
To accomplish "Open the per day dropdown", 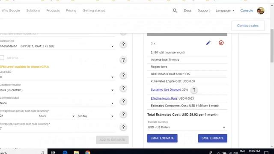I will tap(96, 116).
